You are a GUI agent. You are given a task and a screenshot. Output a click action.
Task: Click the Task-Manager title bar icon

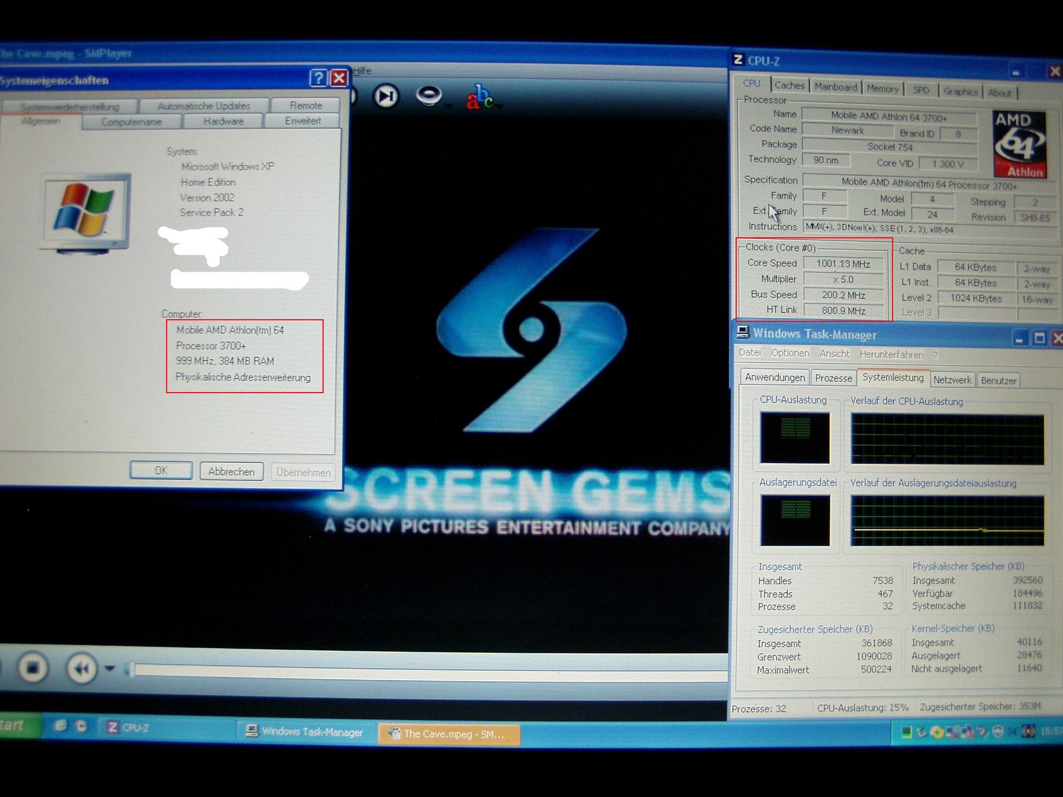pos(742,332)
